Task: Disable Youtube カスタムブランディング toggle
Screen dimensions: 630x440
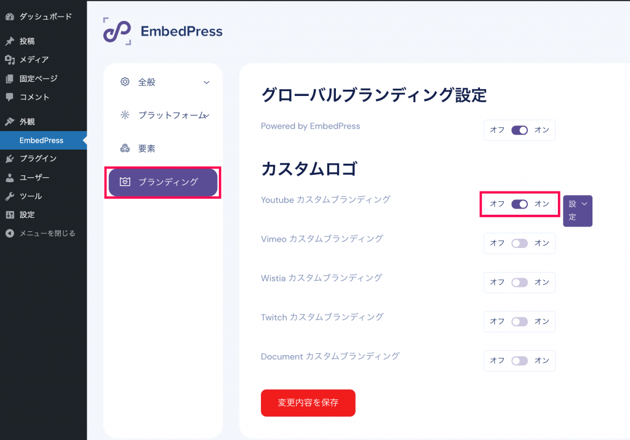Action: coord(519,204)
